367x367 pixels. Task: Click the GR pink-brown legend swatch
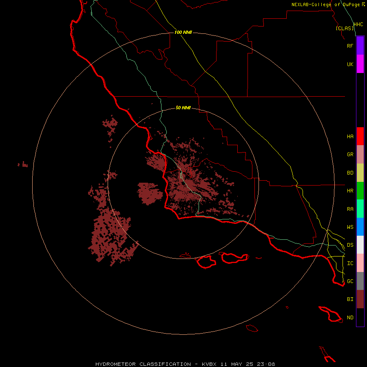coord(360,155)
